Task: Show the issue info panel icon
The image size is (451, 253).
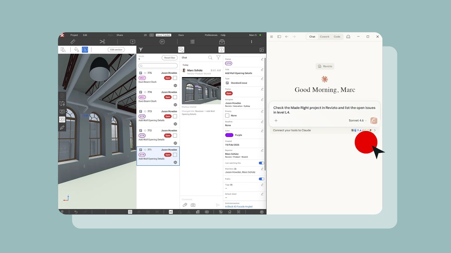Action: tap(222, 49)
